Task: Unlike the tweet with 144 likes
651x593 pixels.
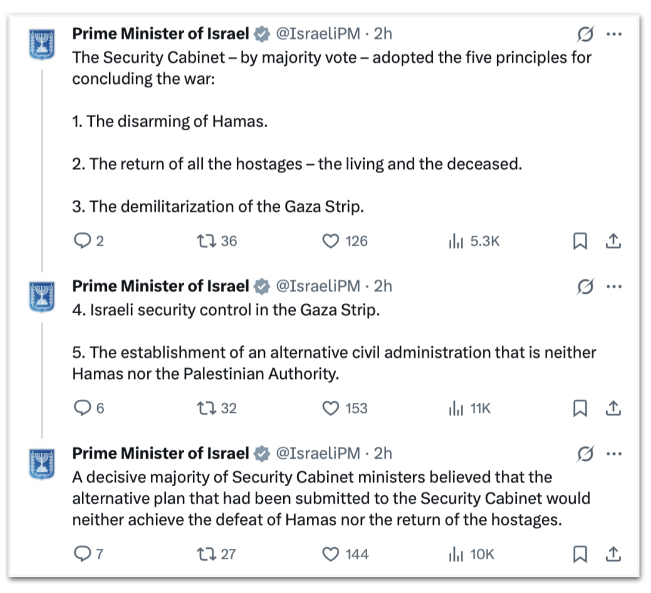Action: tap(331, 554)
